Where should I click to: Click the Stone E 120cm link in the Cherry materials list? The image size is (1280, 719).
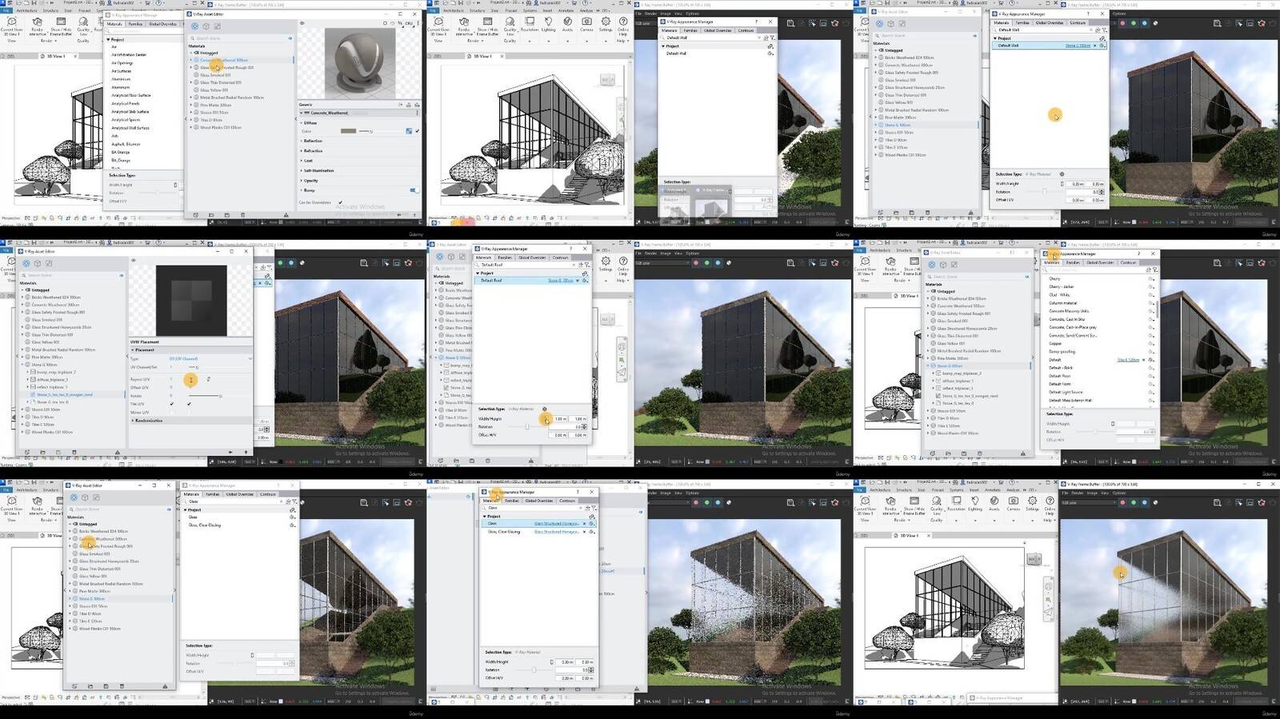(1128, 360)
